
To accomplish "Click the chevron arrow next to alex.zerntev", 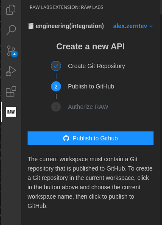I will (151, 26).
